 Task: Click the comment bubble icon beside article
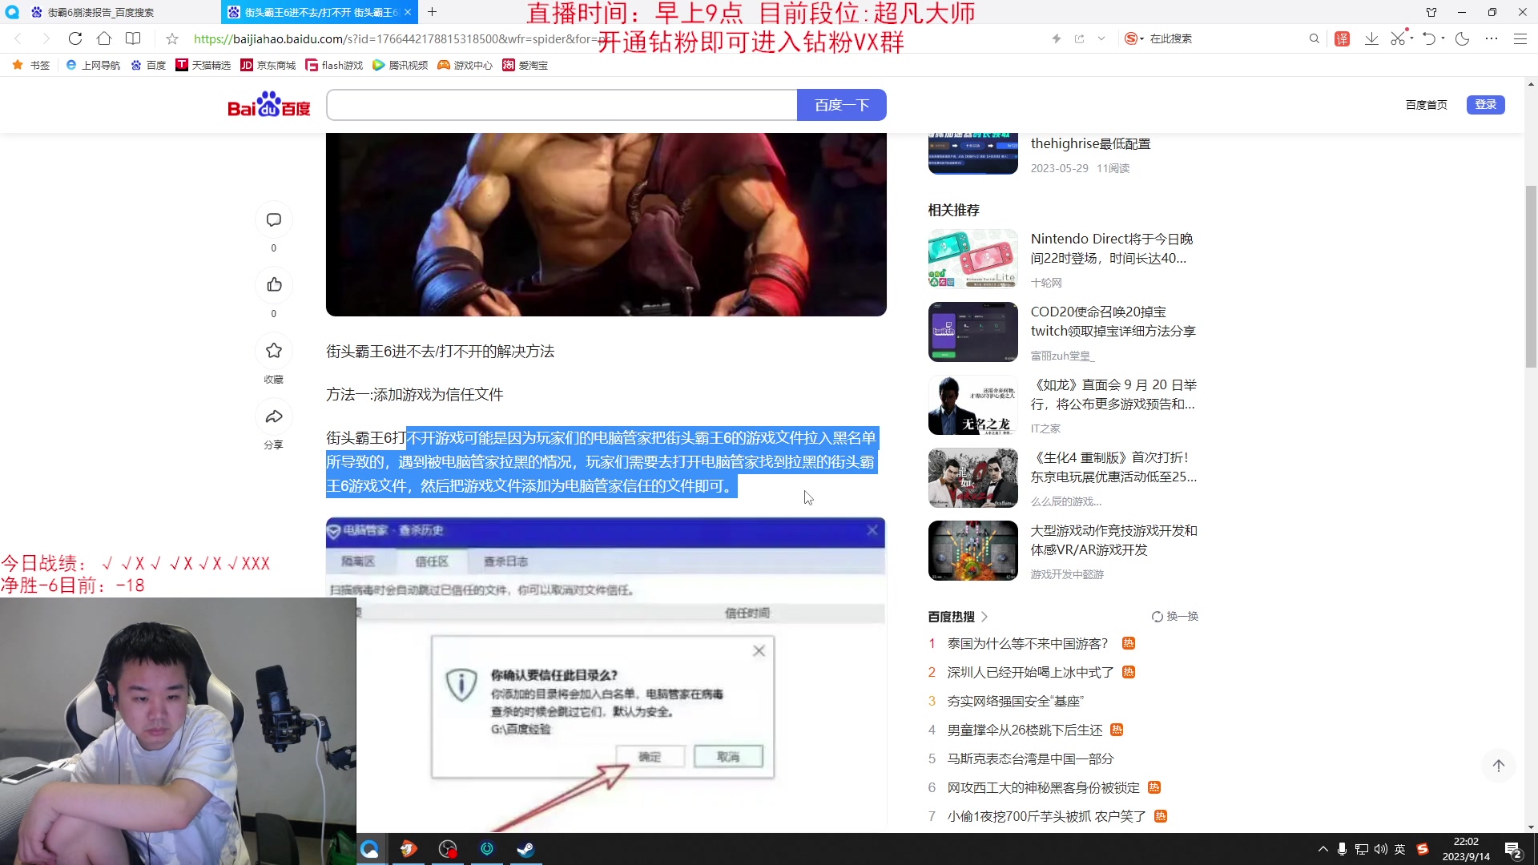(x=274, y=219)
